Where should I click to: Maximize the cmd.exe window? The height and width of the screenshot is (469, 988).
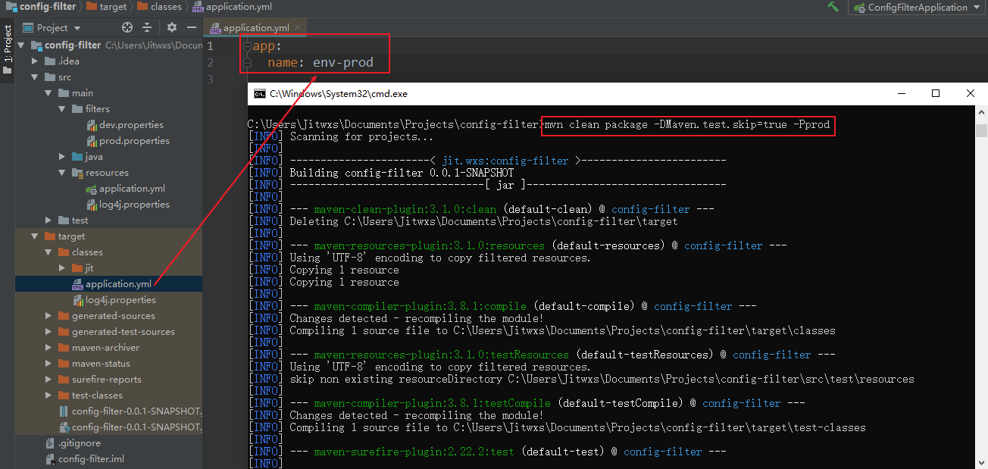click(x=936, y=93)
